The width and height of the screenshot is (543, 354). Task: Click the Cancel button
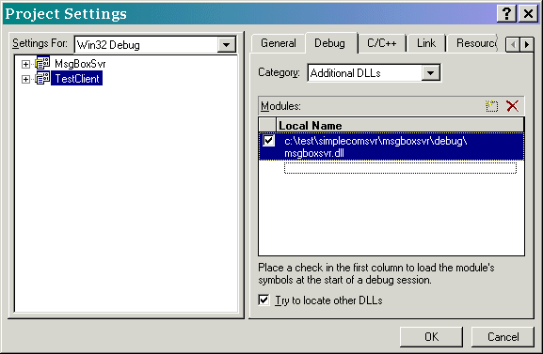pos(503,337)
